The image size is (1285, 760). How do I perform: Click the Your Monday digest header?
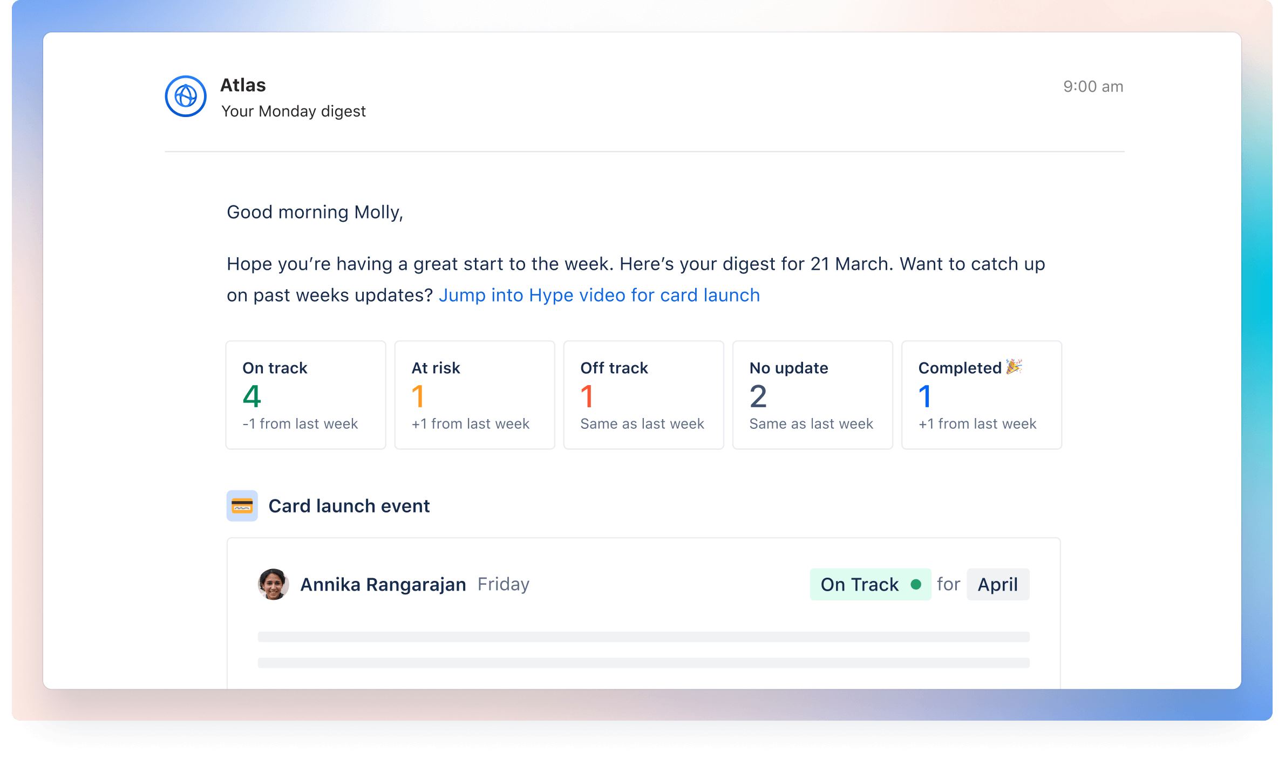pyautogui.click(x=294, y=111)
